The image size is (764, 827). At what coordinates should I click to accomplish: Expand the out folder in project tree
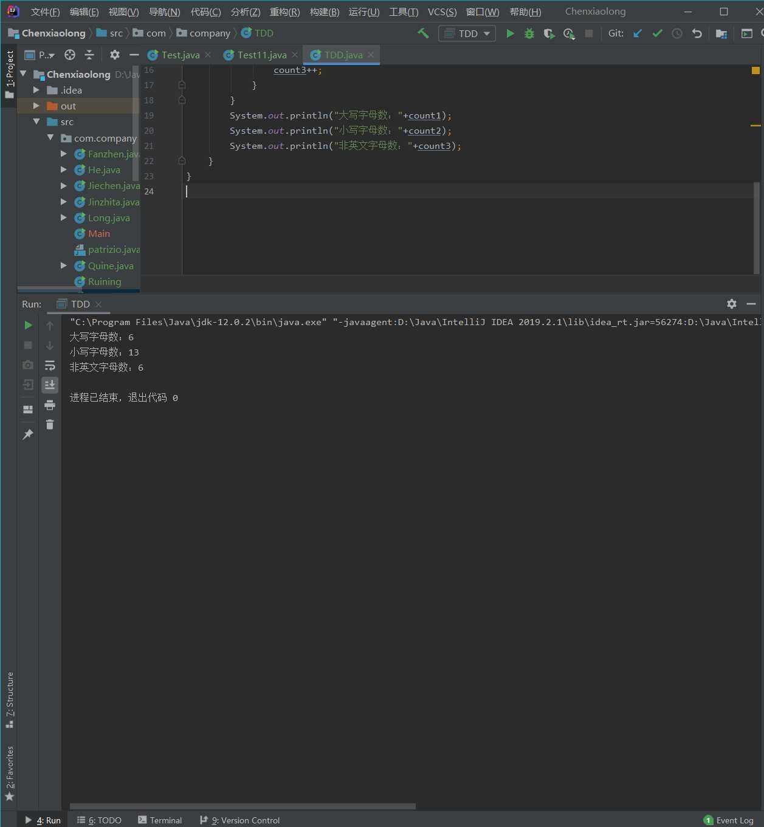coord(36,106)
